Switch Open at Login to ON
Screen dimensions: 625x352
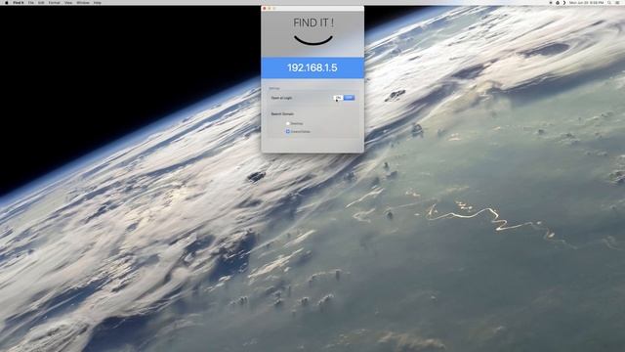click(x=338, y=98)
